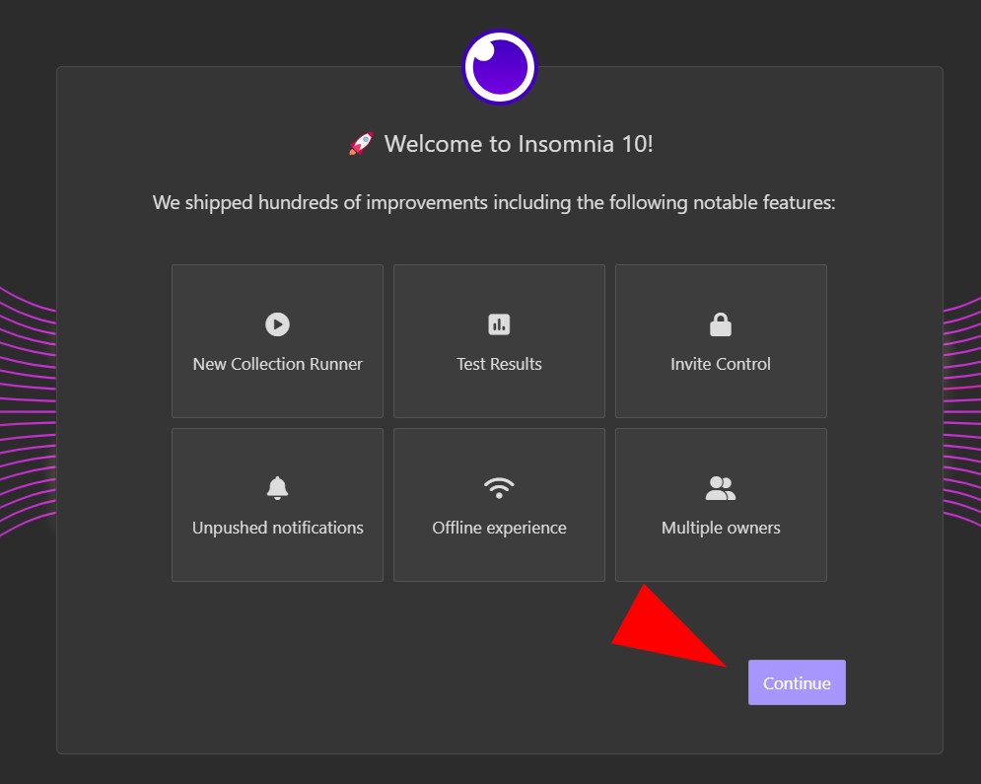This screenshot has height=784, width=981.
Task: Select the Test Results label
Action: [499, 364]
